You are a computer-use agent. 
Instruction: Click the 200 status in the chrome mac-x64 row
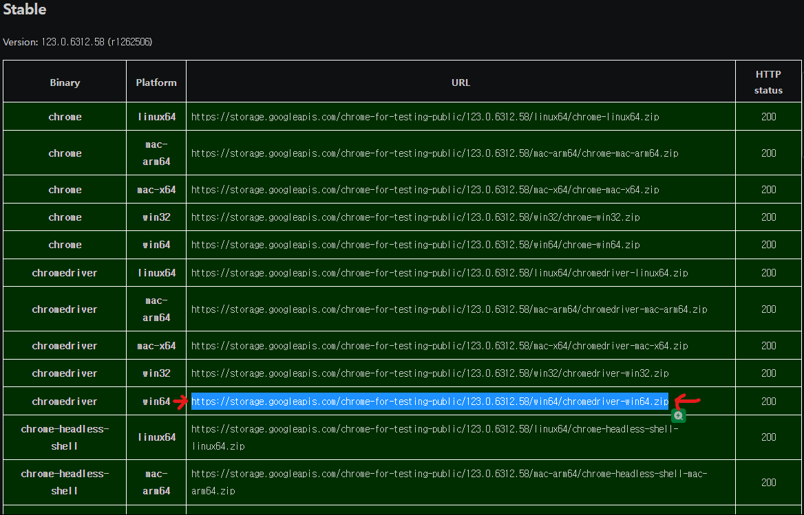769,189
